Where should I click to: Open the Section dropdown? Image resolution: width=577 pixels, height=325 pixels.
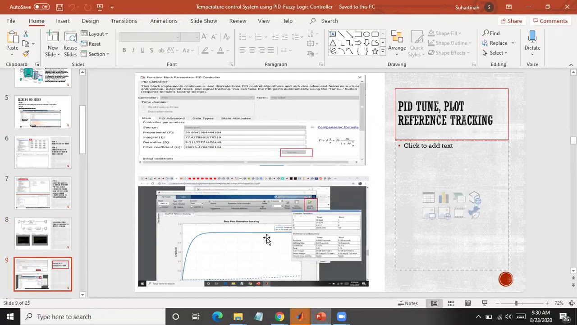95,54
